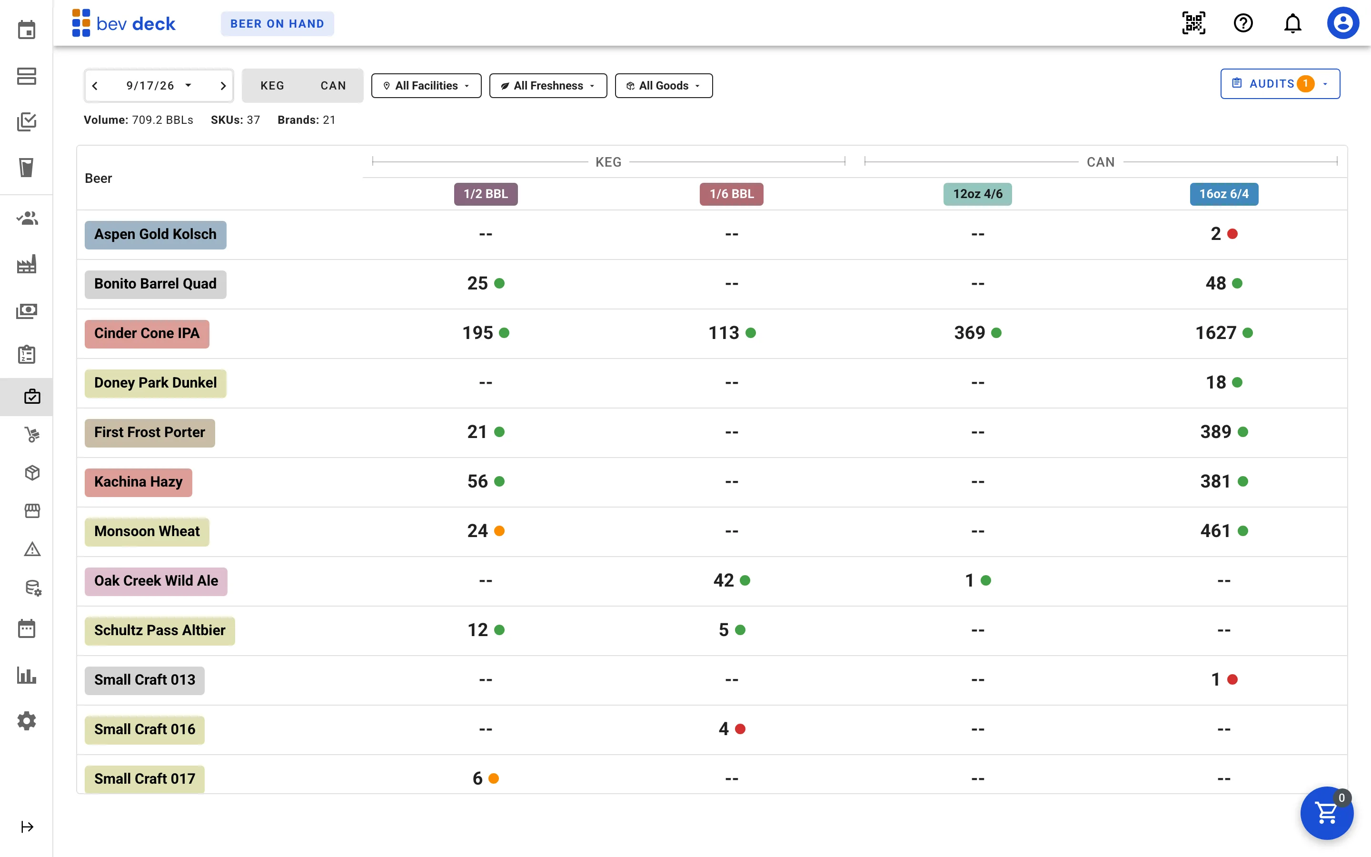Open the factory sidebar icon
The height and width of the screenshot is (857, 1371).
[x=27, y=264]
